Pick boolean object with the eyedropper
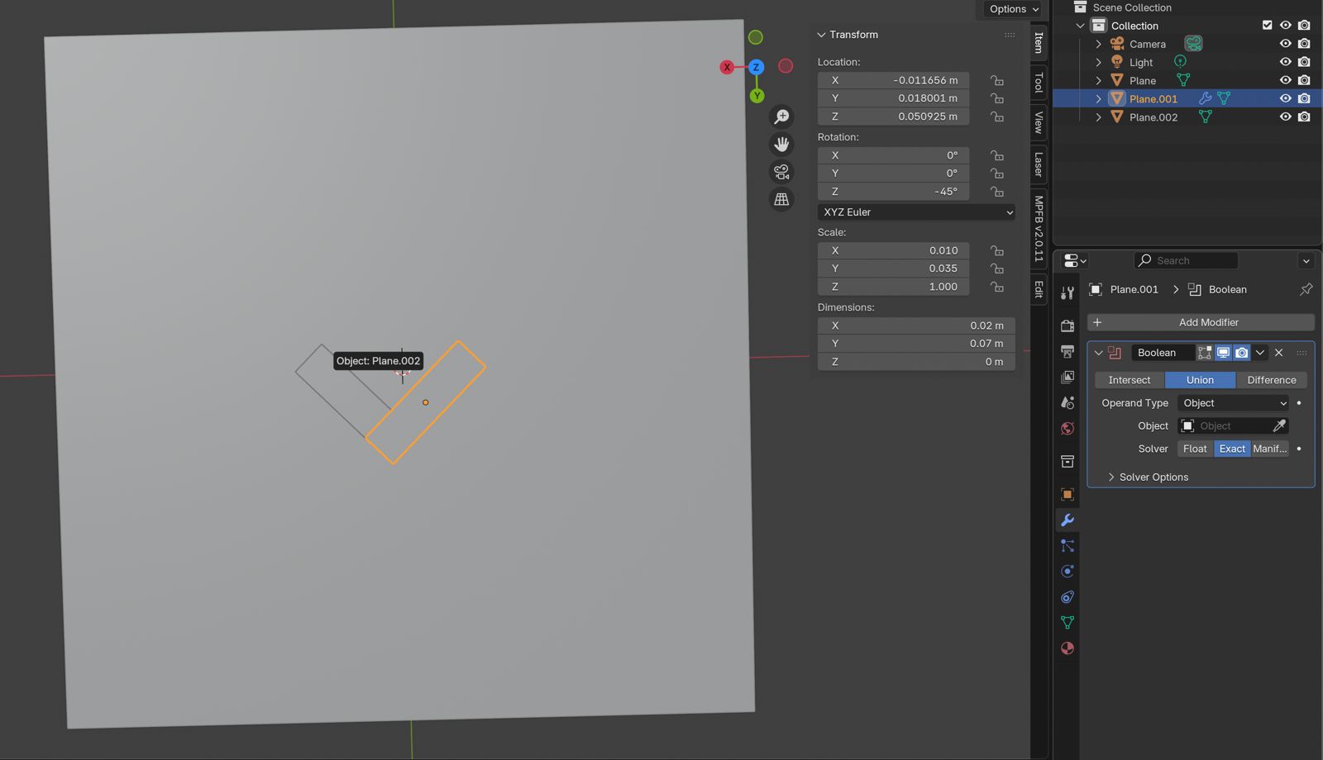The width and height of the screenshot is (1323, 760). [x=1279, y=426]
